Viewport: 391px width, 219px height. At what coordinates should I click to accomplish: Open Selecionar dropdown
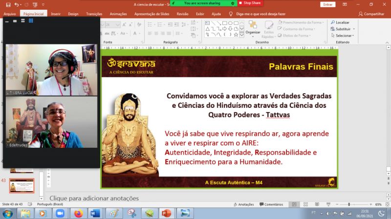click(342, 36)
